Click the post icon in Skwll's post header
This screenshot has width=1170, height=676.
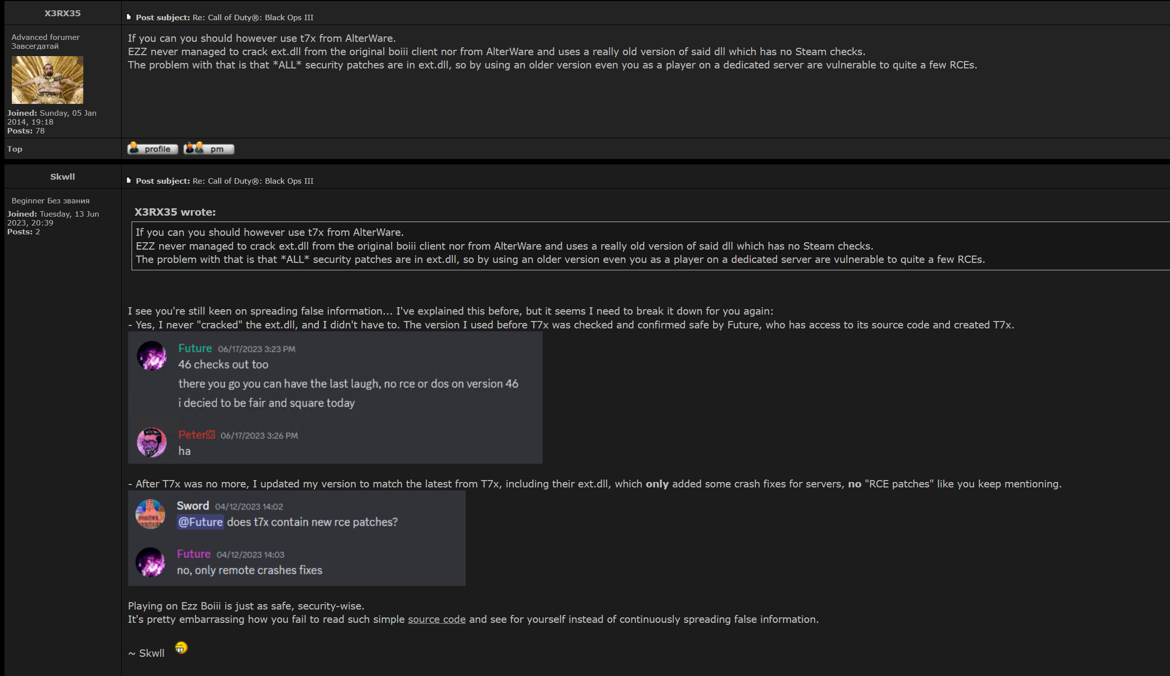pyautogui.click(x=129, y=181)
